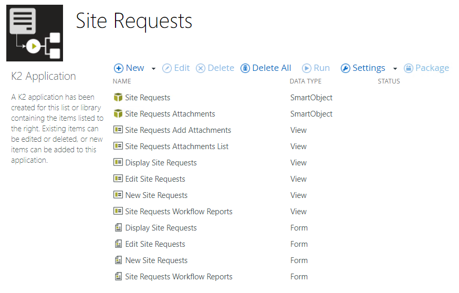The width and height of the screenshot is (459, 293).
Task: Click the Display Site Requests view icon
Action: click(x=118, y=162)
